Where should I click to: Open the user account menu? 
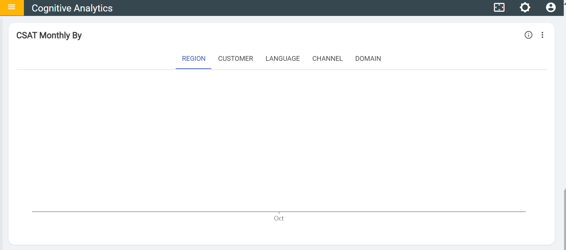pyautogui.click(x=551, y=7)
